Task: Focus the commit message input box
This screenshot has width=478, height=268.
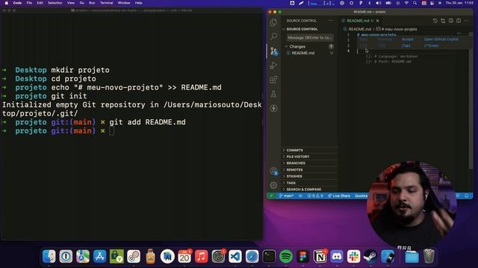Action: pyautogui.click(x=310, y=38)
